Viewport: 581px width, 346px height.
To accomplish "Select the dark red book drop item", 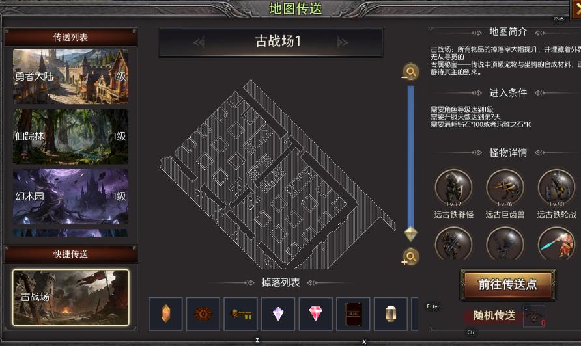I will click(x=353, y=313).
